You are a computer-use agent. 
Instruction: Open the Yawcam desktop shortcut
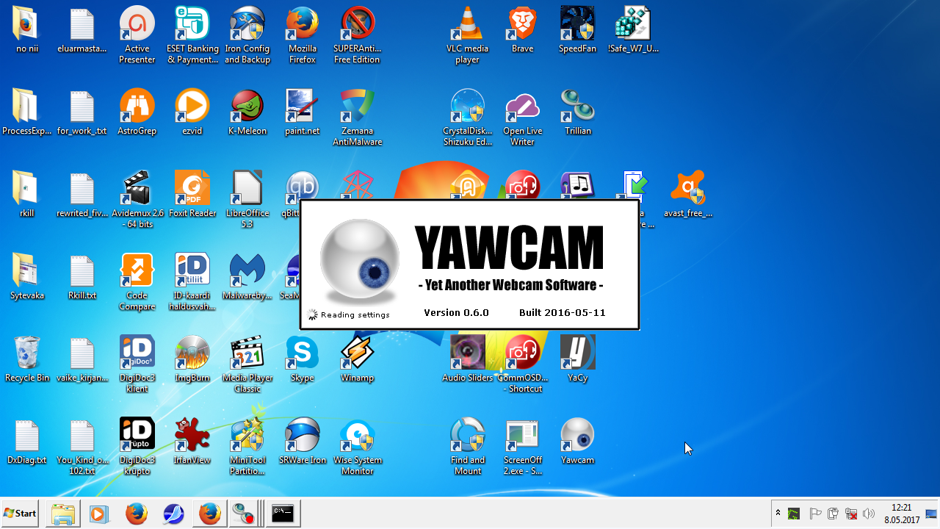coord(577,442)
